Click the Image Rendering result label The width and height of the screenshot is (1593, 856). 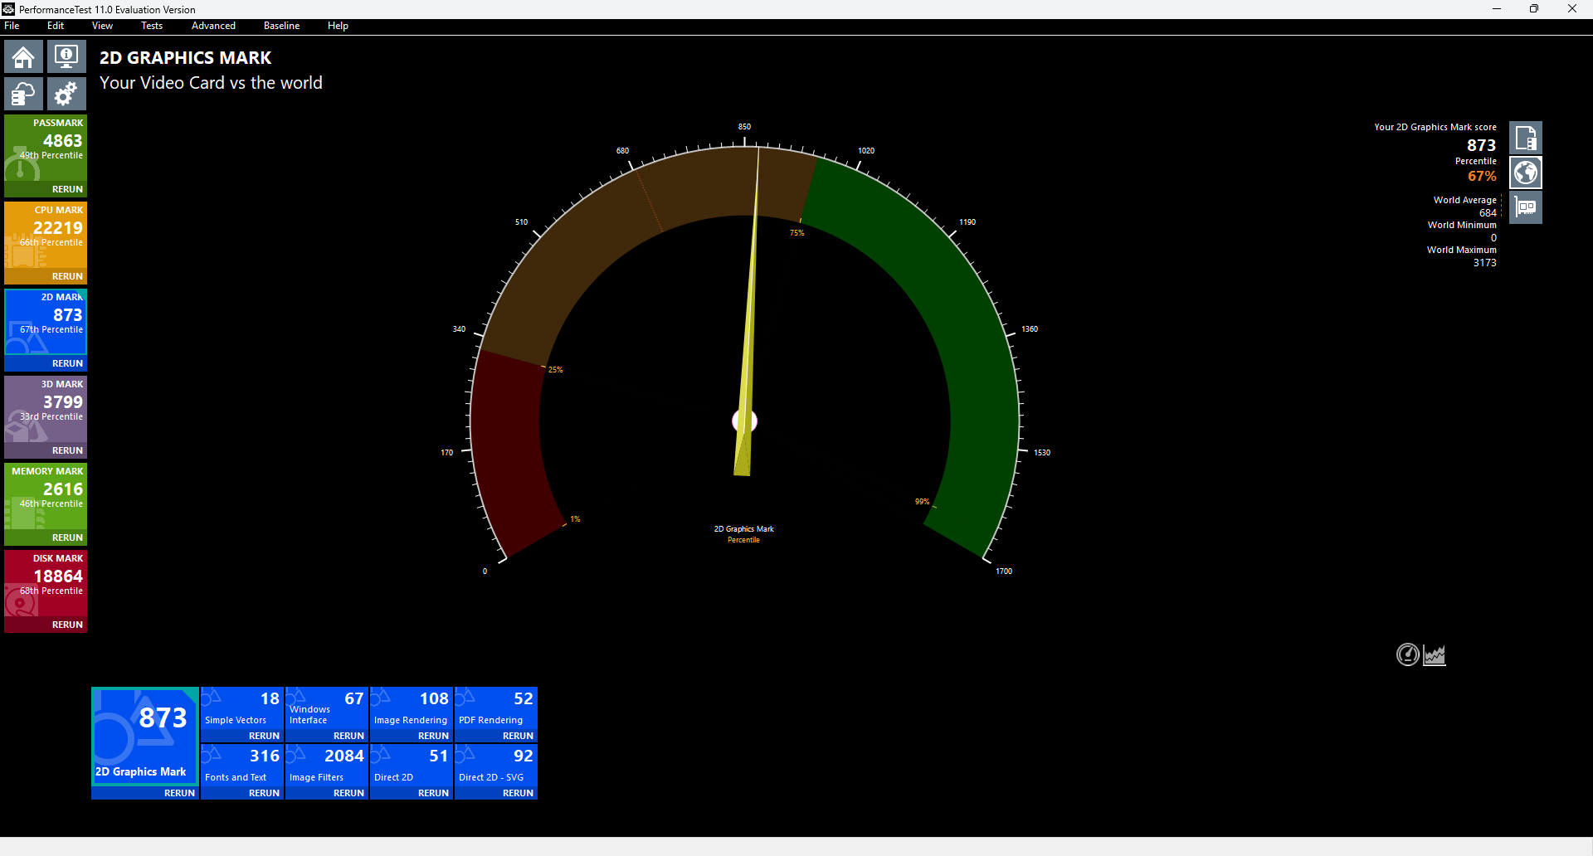pyautogui.click(x=411, y=720)
